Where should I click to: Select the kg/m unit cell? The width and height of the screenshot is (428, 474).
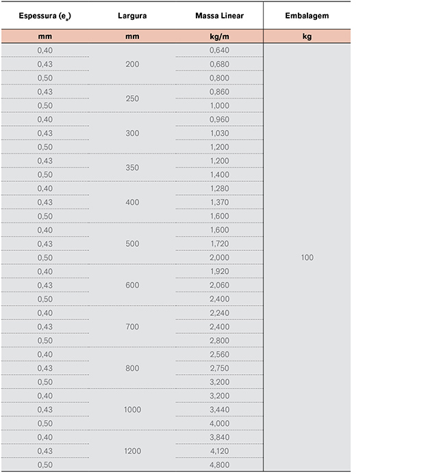tap(219, 36)
